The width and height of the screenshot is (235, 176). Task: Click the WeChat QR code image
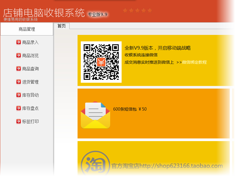click(101, 62)
